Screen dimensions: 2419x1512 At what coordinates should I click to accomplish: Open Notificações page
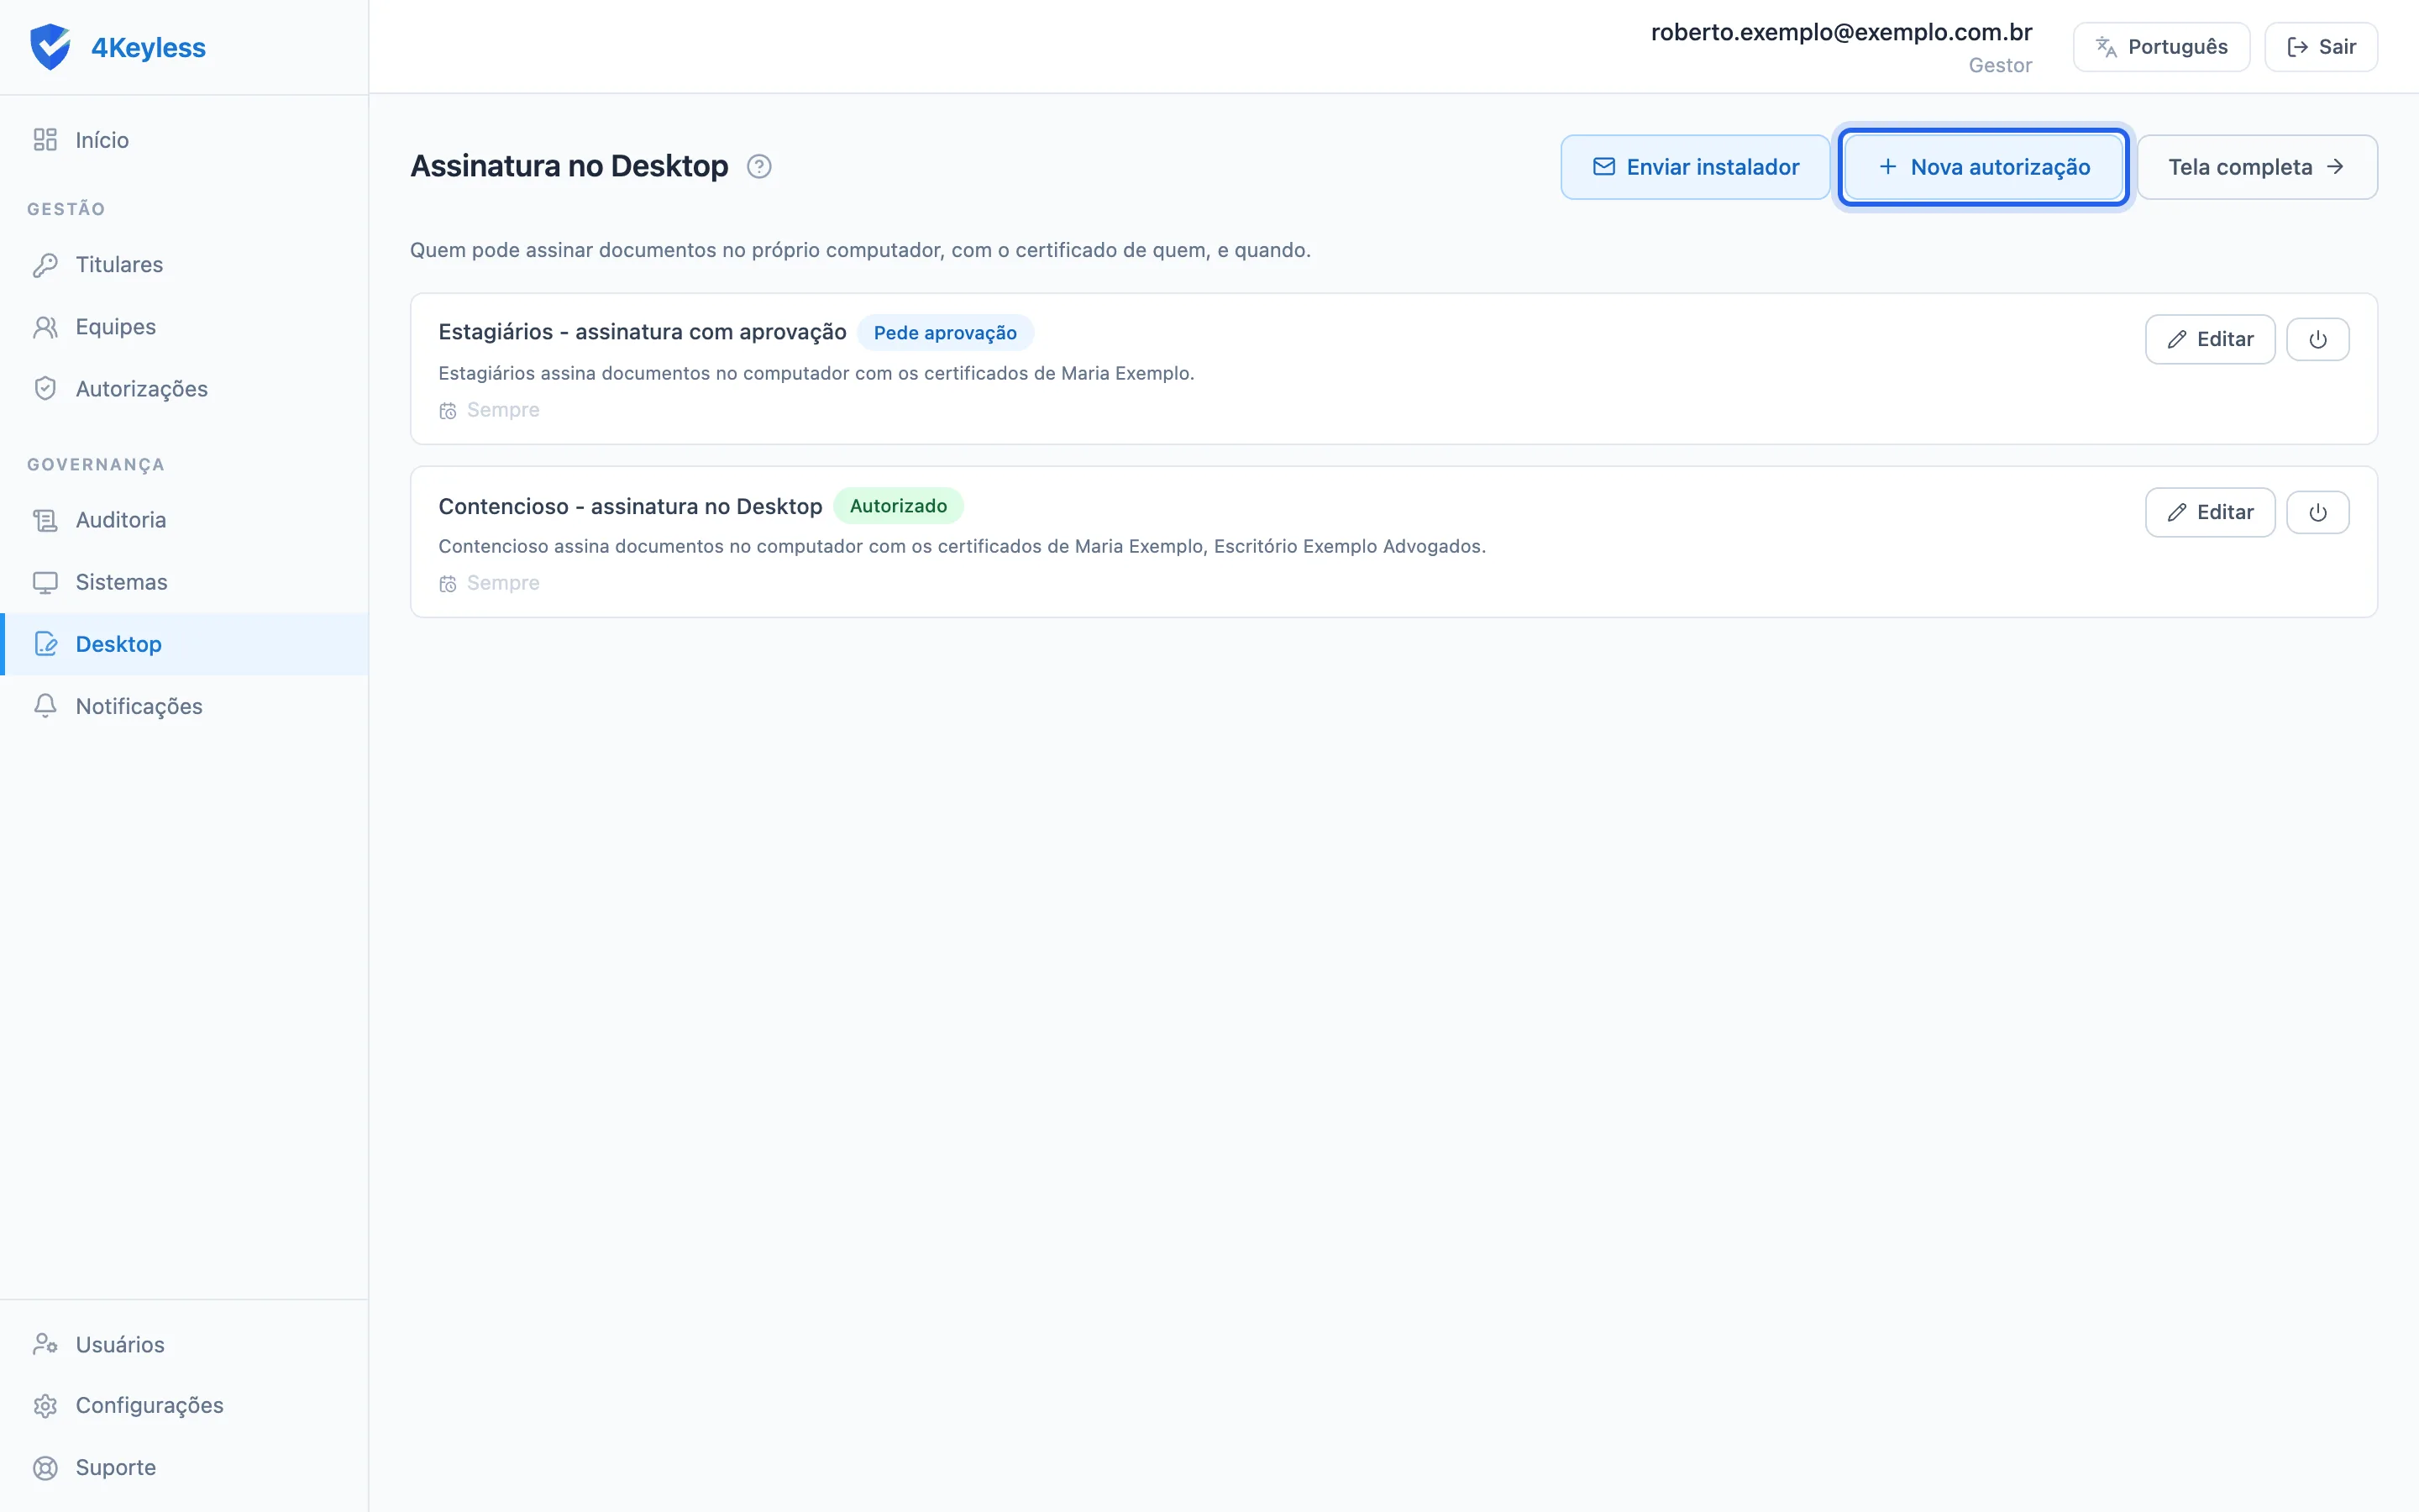(x=184, y=706)
